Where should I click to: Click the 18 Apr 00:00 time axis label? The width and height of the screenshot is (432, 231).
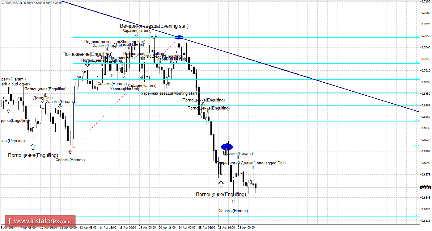coord(127,228)
